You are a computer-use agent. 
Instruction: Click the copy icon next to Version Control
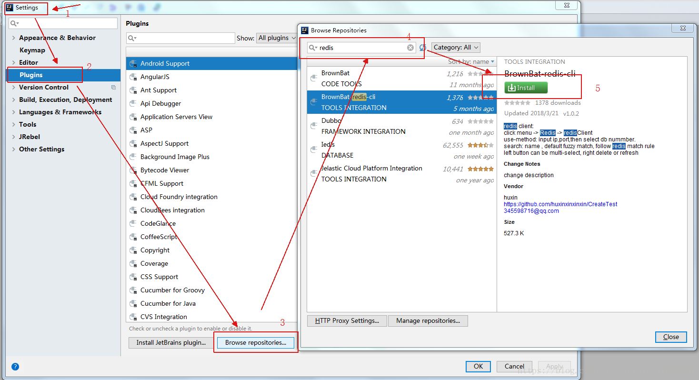point(113,87)
